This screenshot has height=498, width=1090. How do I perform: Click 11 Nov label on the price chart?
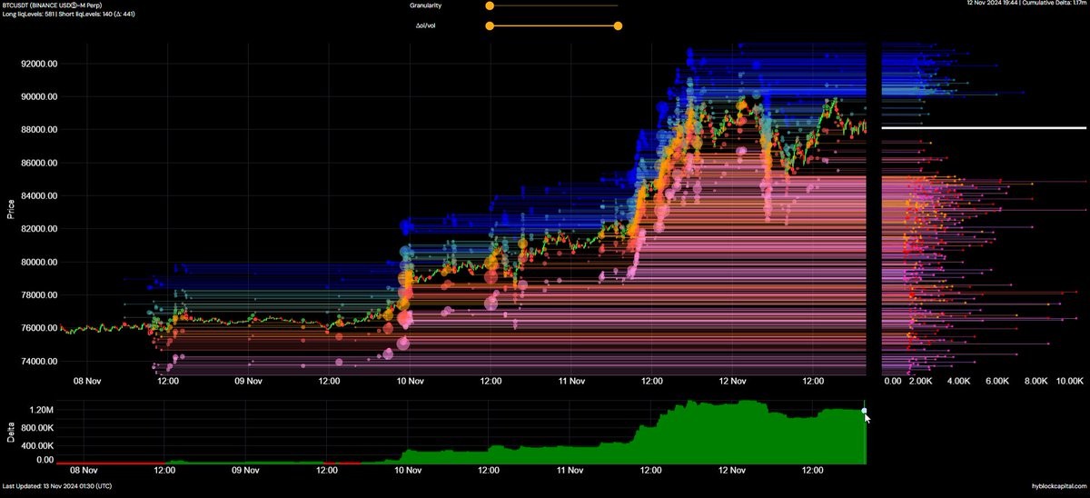570,382
